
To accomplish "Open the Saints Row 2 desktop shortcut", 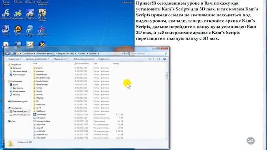I will click(x=42, y=31).
